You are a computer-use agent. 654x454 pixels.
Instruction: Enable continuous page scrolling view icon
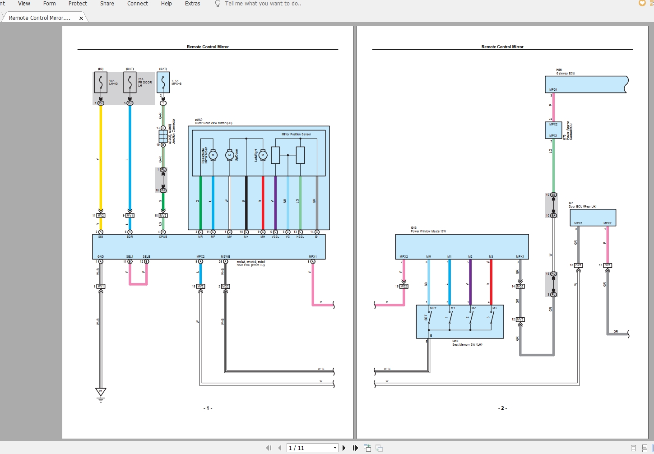(x=645, y=448)
